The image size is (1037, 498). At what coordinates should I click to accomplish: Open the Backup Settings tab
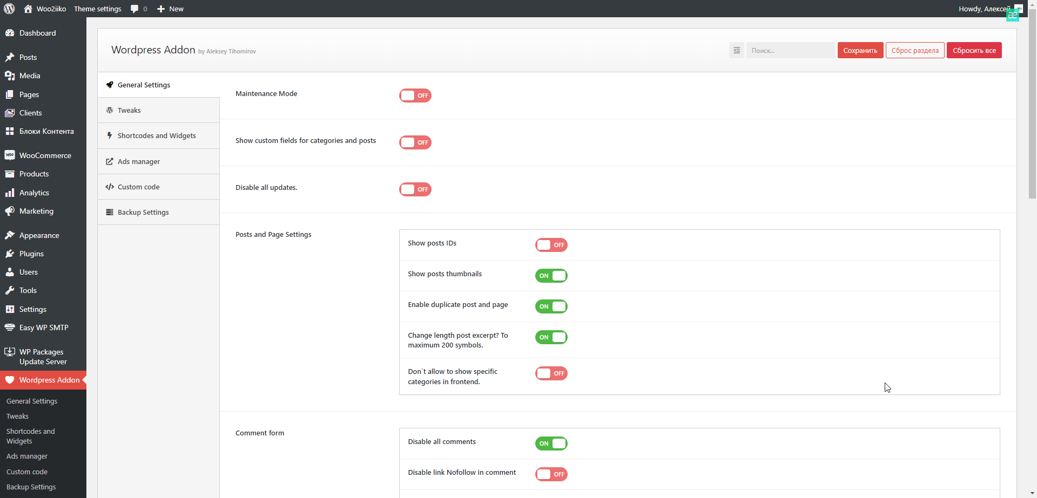[x=159, y=212]
